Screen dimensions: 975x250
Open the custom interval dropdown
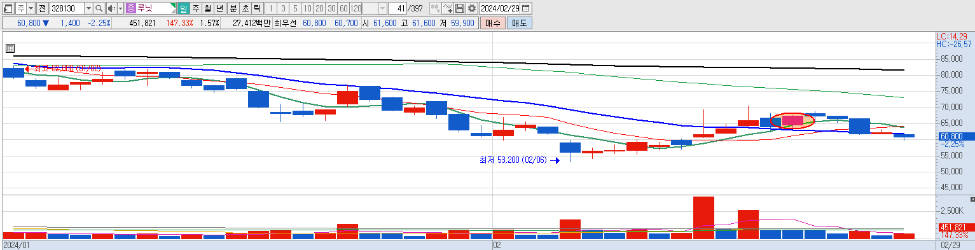pos(382,8)
